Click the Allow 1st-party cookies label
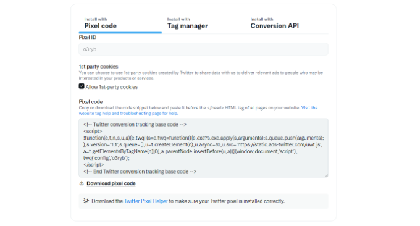This screenshot has width=420, height=226. (111, 87)
